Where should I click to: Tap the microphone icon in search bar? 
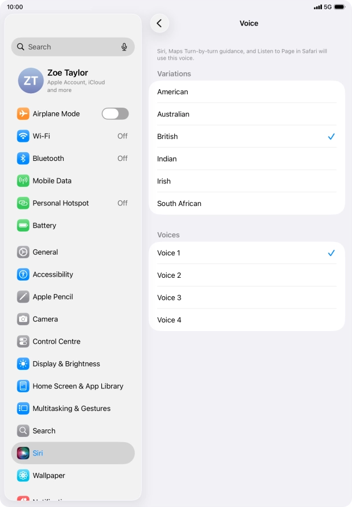[124, 47]
